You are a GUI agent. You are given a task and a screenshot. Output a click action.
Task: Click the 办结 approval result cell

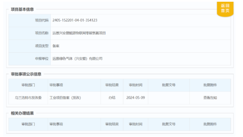pos(112,98)
